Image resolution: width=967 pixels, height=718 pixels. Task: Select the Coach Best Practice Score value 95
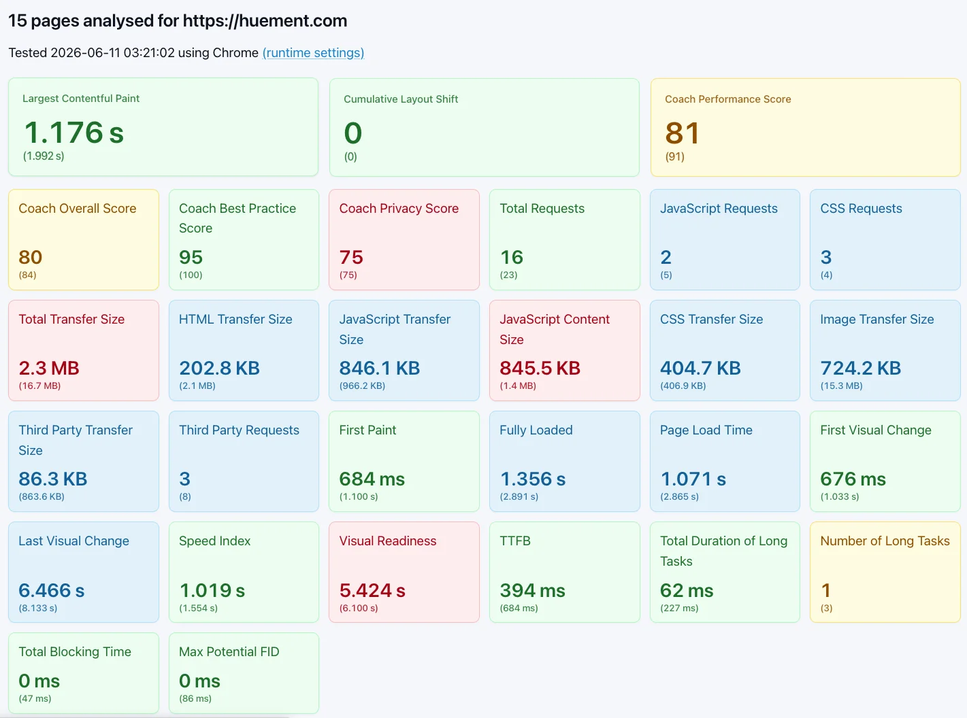pos(191,257)
